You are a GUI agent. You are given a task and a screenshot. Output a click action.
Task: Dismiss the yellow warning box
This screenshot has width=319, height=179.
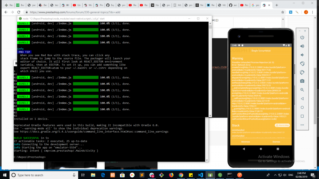coord(276,142)
